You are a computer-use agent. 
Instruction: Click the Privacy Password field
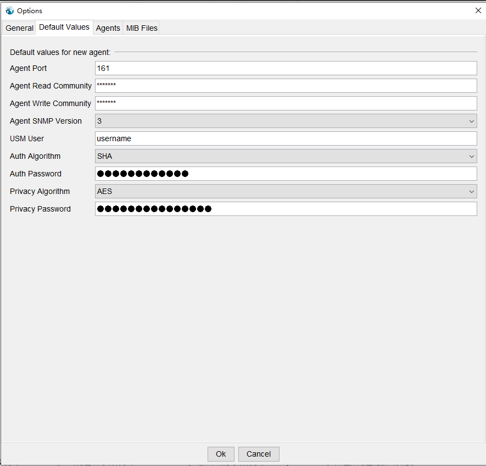[x=286, y=209]
